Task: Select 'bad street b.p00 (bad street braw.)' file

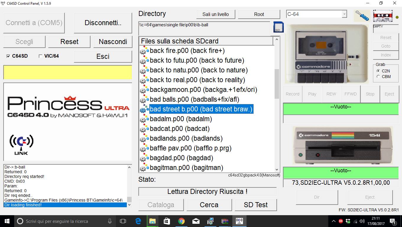Action: (x=201, y=109)
